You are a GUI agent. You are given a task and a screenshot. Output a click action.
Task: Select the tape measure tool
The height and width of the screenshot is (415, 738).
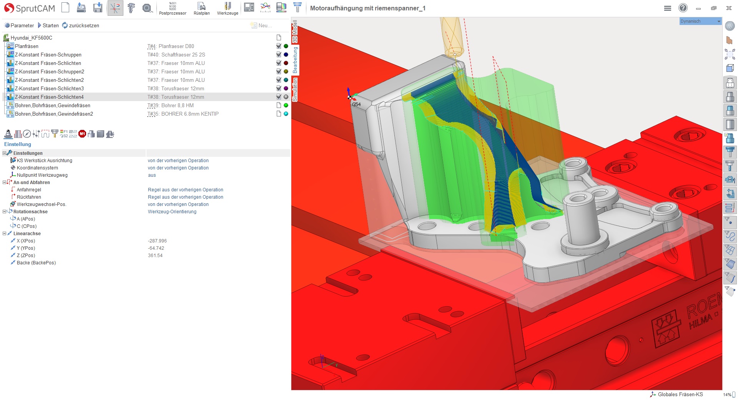(147, 8)
